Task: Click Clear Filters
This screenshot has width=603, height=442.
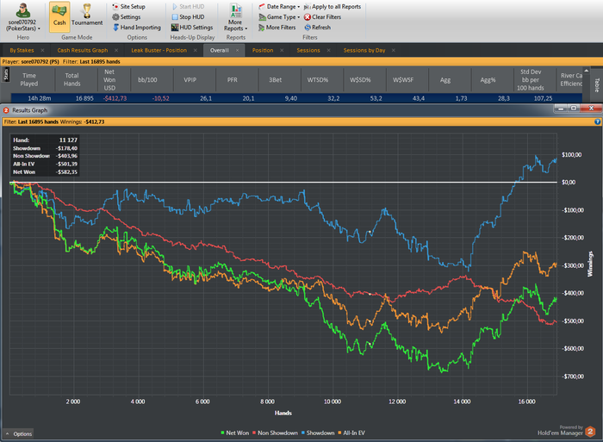Action: pyautogui.click(x=322, y=17)
